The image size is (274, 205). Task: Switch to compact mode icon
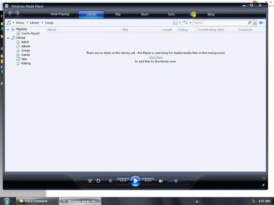(263, 185)
